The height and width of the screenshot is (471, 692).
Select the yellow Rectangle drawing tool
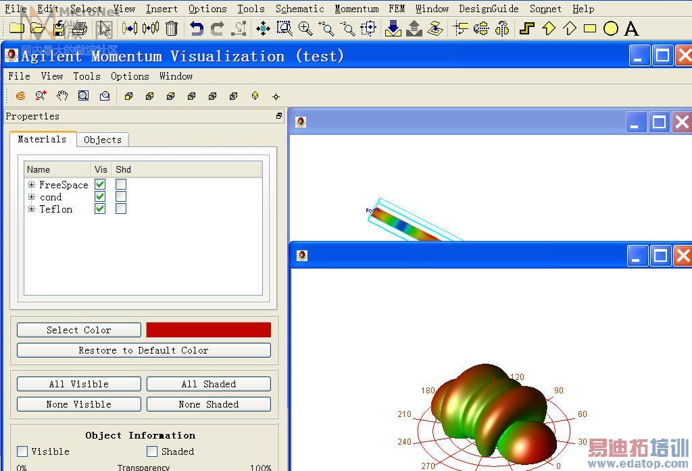tap(589, 29)
